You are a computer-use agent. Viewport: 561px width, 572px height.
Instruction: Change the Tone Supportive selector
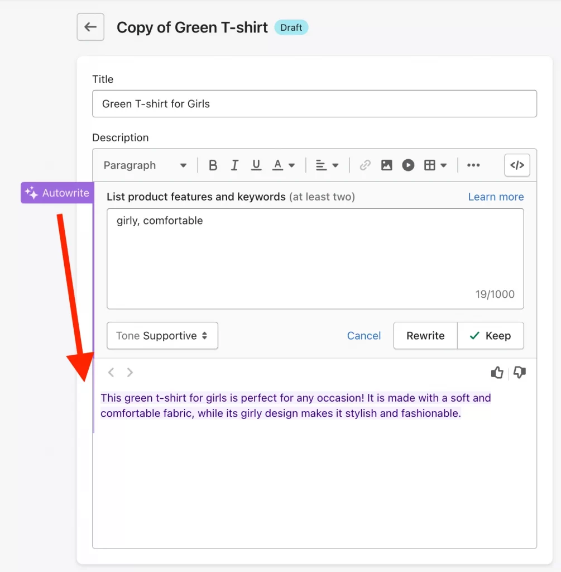coord(162,336)
